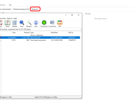Sort Explorer files by Размер column

(88, 14)
